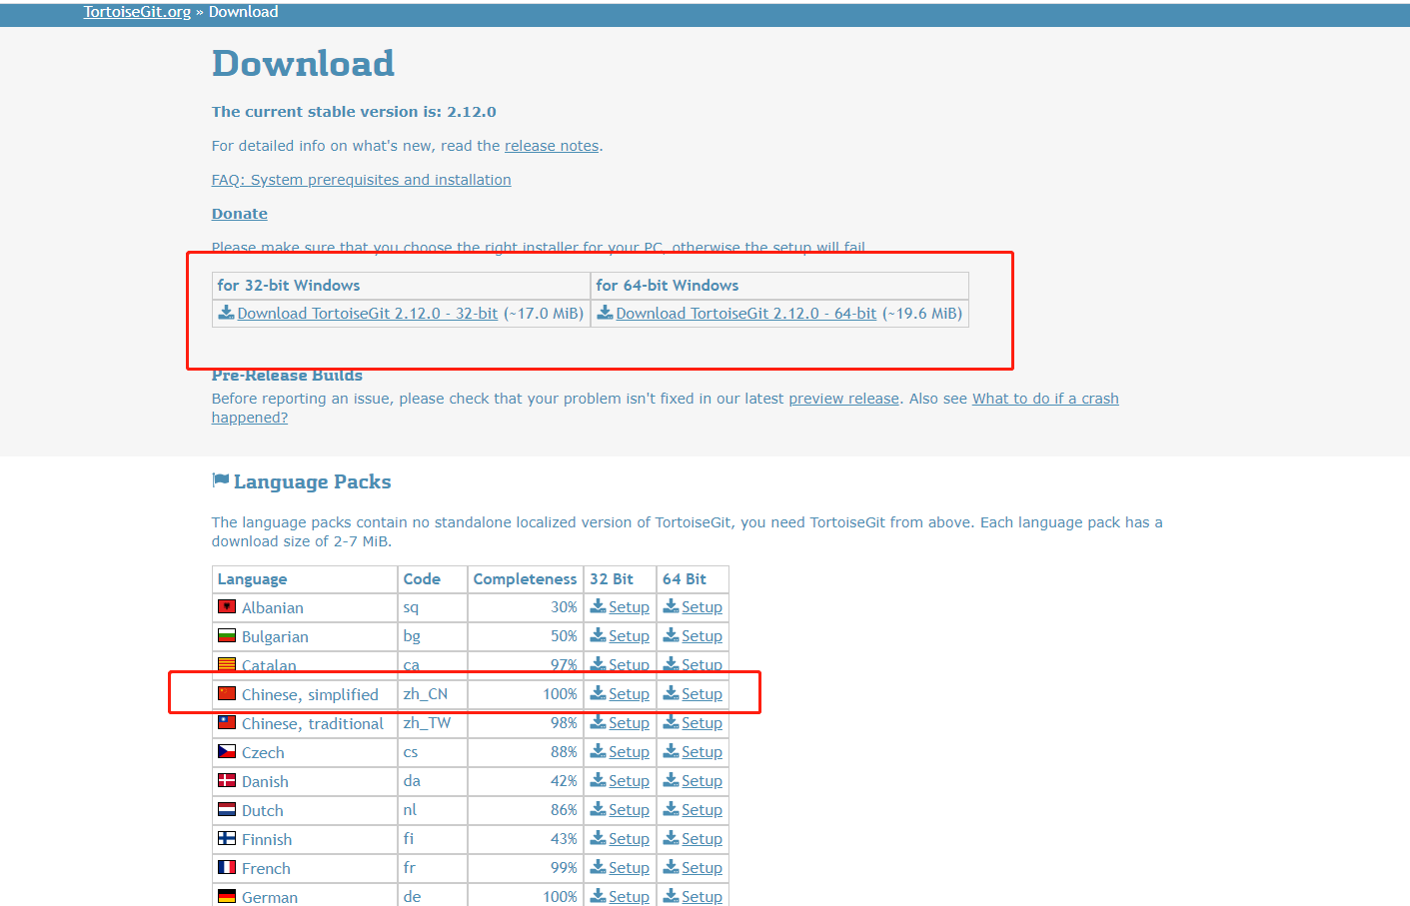Download TortoiseGit 2.12.0 32-bit installer
Screen dimensions: 1410x906
367,314
